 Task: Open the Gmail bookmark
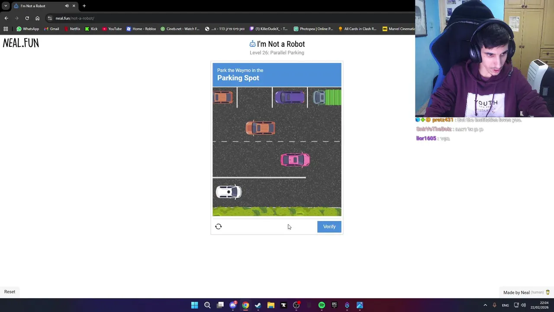pyautogui.click(x=51, y=29)
